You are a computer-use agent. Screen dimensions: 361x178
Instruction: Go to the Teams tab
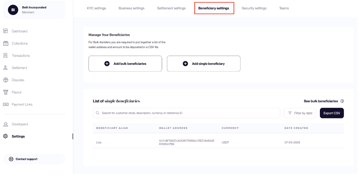click(284, 8)
